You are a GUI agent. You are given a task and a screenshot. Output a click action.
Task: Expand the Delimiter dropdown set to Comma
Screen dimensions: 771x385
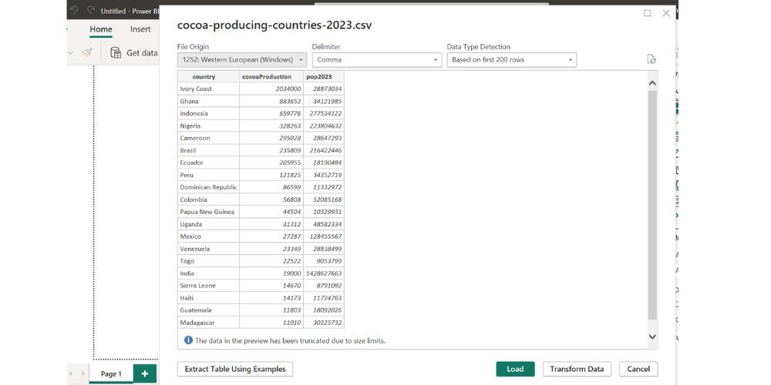[x=376, y=59]
